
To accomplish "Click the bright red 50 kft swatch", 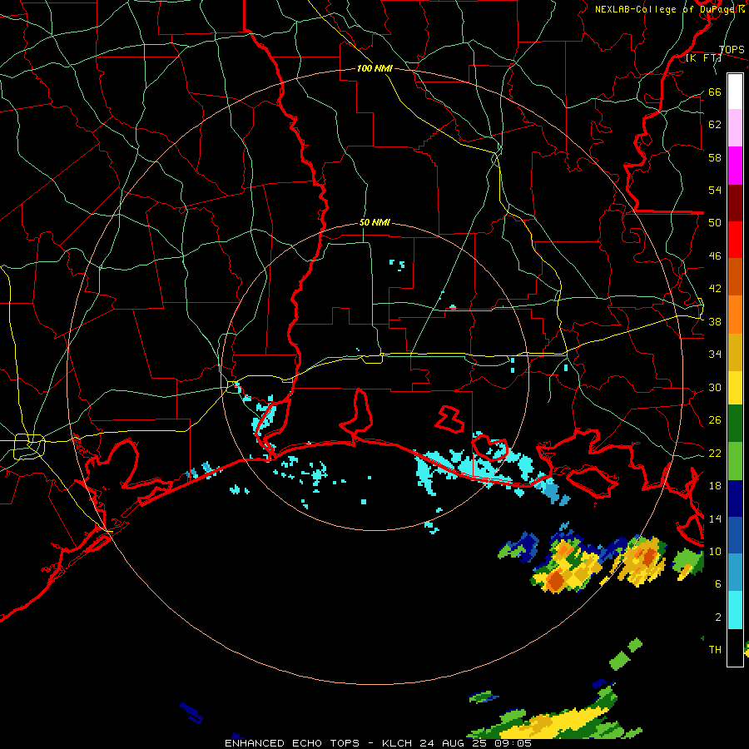I will tap(735, 240).
